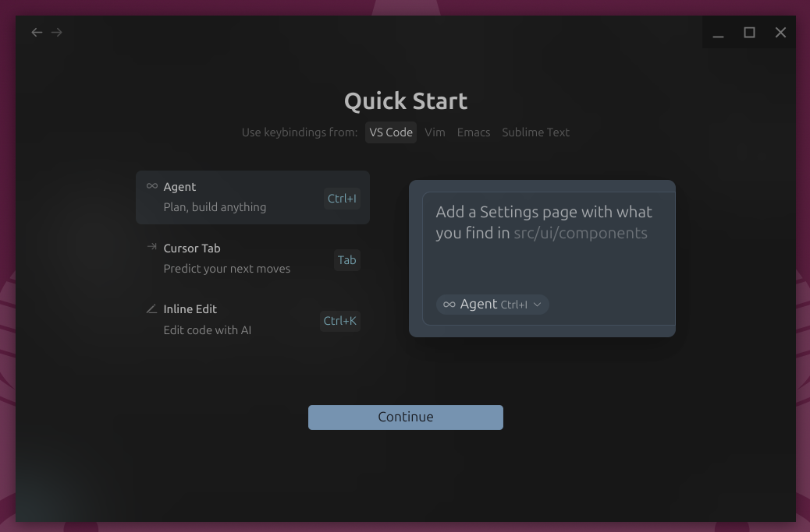The image size is (810, 532).
Task: Select VS Code keybindings
Action: tap(391, 132)
